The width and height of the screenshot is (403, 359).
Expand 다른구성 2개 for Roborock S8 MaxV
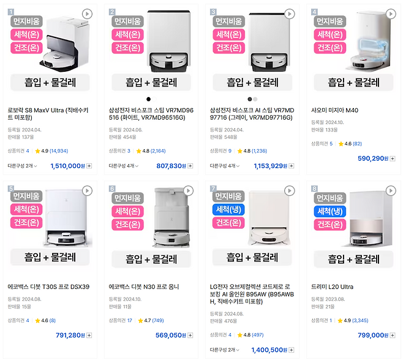click(x=22, y=166)
